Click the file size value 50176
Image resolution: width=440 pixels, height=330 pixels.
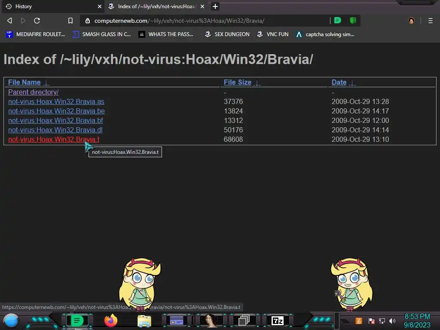coord(233,130)
